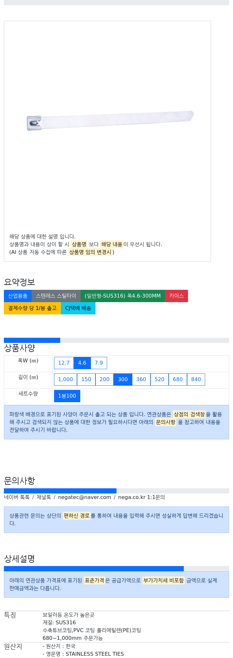Select the 1봉100 set quantity
Viewport: 233px width, 658px height.
tap(67, 396)
